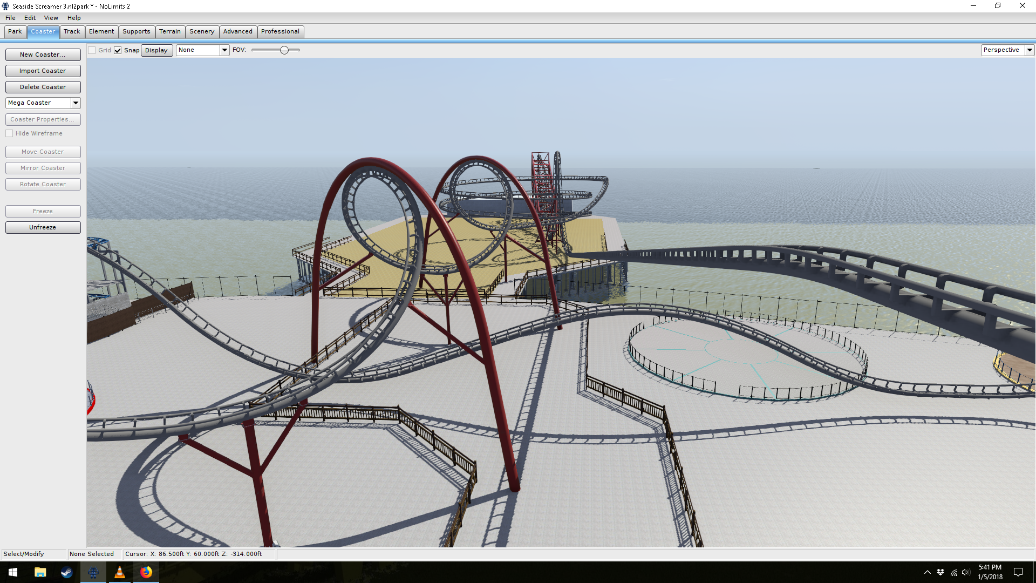This screenshot has width=1036, height=583.
Task: Expand the Mega Coaster dropdown
Action: pyautogui.click(x=76, y=103)
